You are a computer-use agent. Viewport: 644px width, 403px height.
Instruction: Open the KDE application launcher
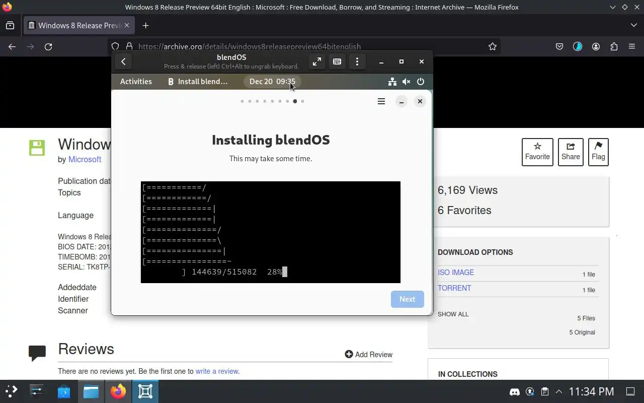(11, 391)
